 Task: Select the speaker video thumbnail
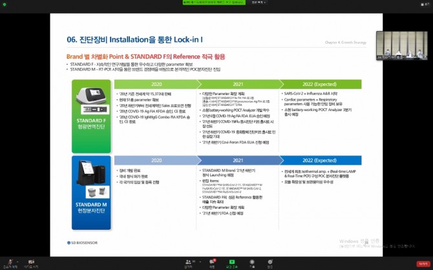point(402,45)
